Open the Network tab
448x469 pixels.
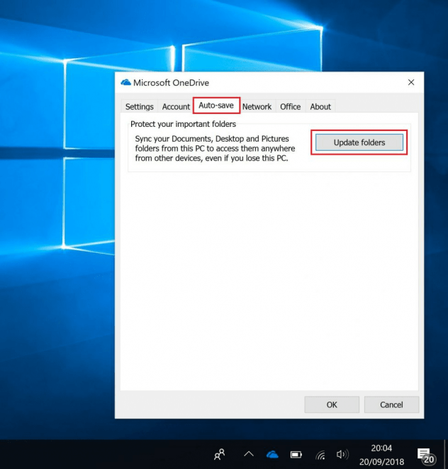click(257, 106)
